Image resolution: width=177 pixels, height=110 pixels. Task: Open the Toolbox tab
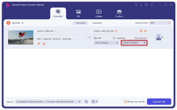[119, 14]
